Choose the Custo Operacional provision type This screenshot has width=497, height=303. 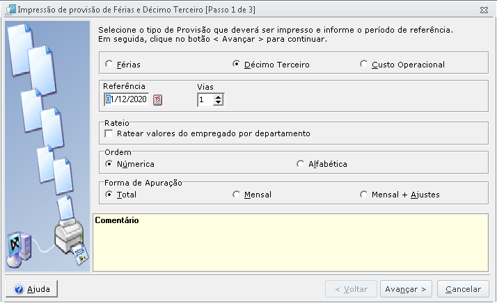(363, 64)
